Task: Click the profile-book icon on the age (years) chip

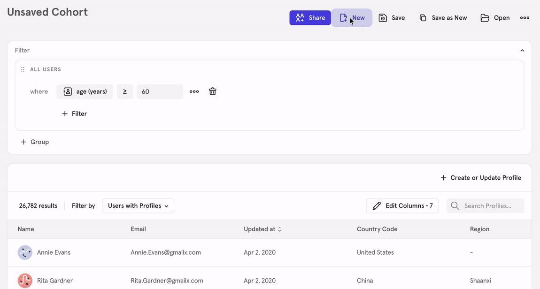Action: [68, 91]
